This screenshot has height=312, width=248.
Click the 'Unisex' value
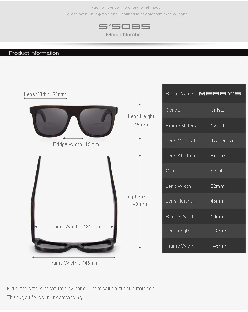pos(218,110)
